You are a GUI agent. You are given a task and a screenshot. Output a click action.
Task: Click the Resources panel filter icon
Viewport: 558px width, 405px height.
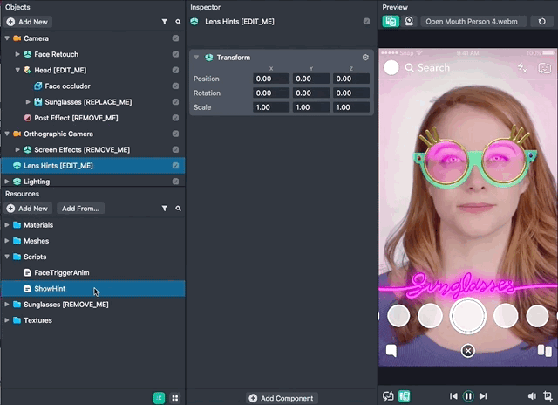point(164,209)
